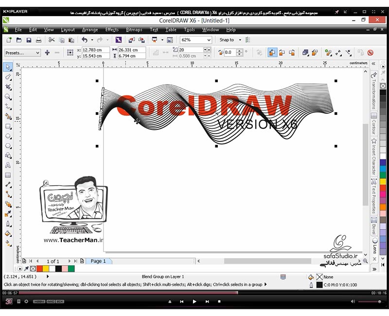Click the Open folder icon
The height and width of the screenshot is (316, 389).
point(19,40)
